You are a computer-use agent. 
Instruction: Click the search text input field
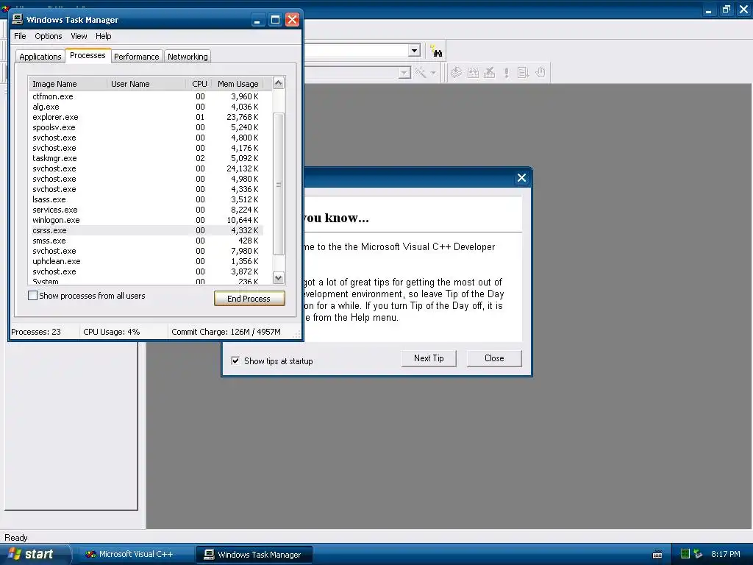pyautogui.click(x=357, y=51)
